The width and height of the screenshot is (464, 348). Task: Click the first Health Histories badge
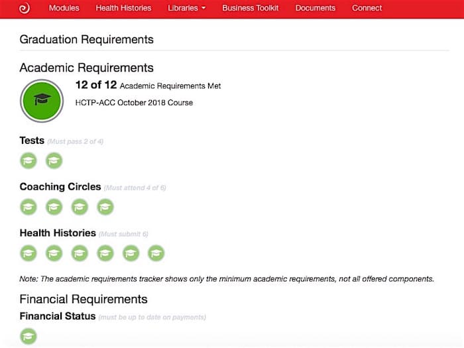(x=29, y=253)
